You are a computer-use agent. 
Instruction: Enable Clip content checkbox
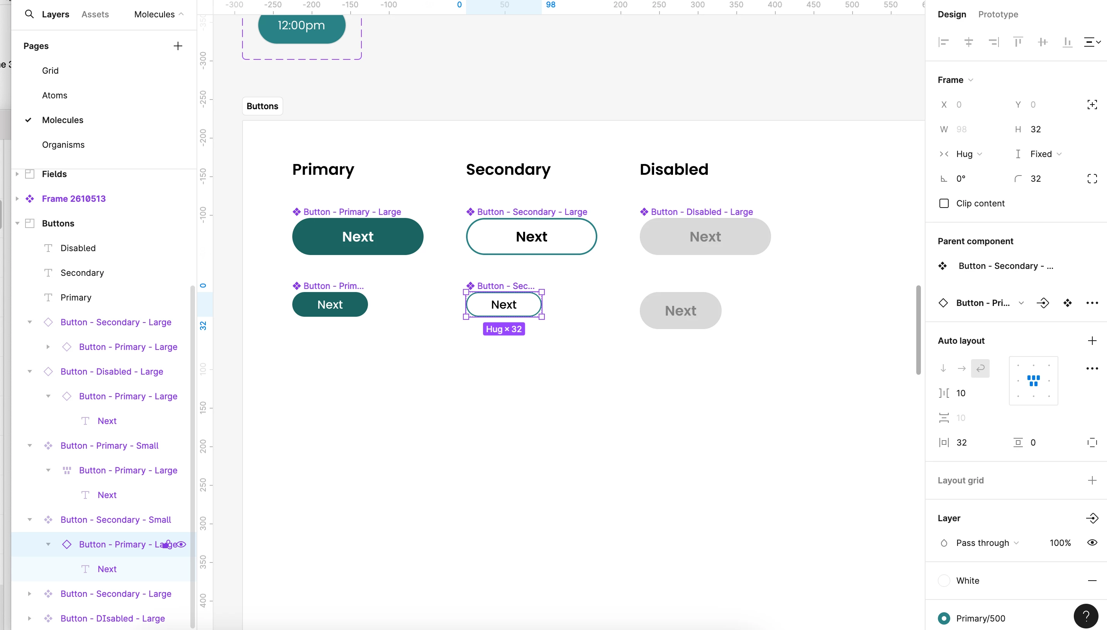[944, 203]
